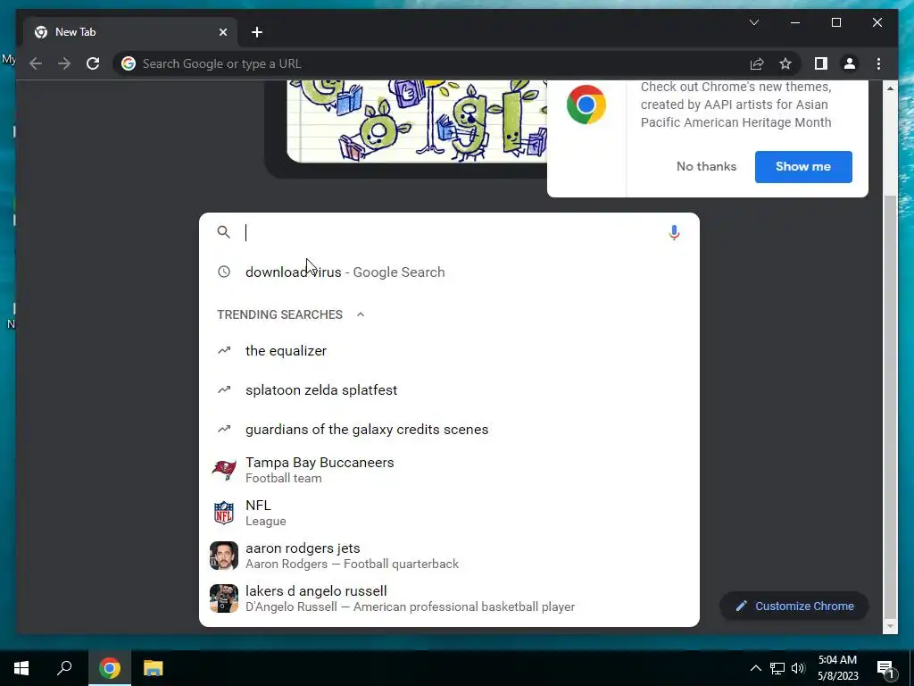Click the magnifier icon in the search box
The width and height of the screenshot is (914, 686).
pos(223,232)
